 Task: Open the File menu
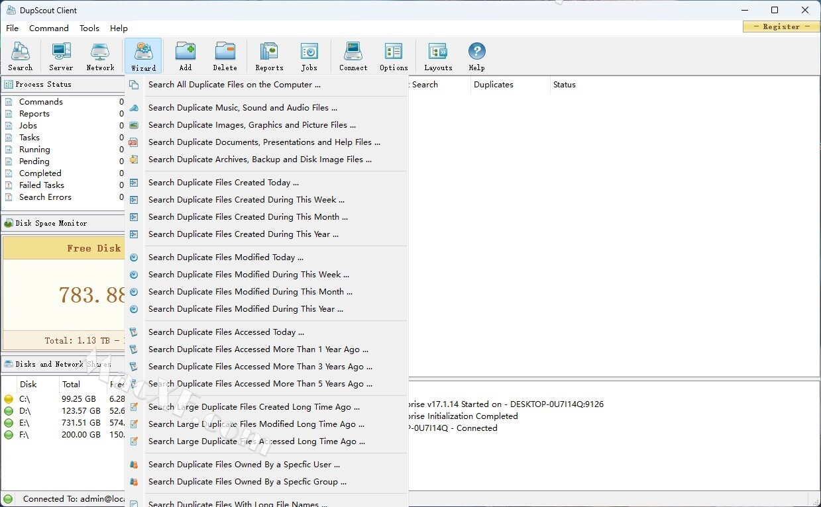tap(12, 28)
